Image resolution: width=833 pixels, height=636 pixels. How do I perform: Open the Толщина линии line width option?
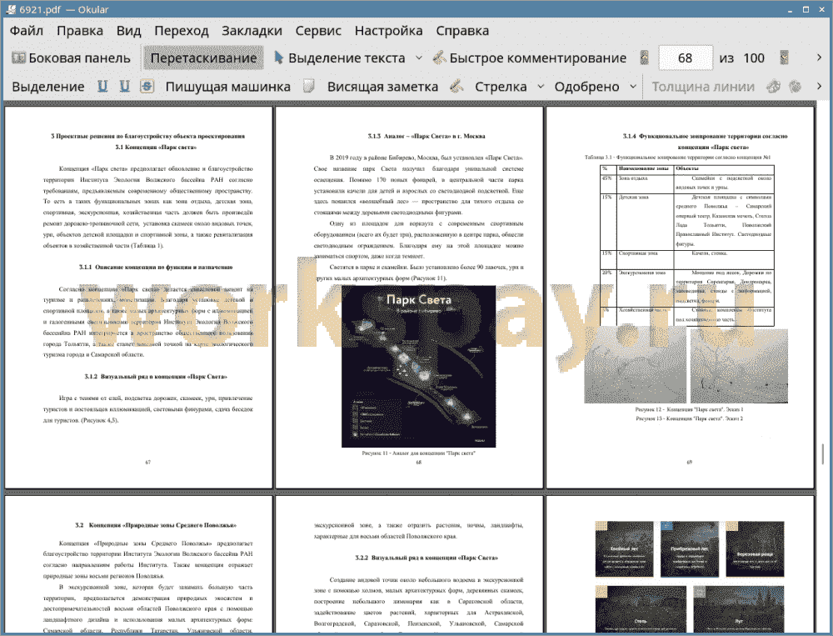(x=703, y=87)
